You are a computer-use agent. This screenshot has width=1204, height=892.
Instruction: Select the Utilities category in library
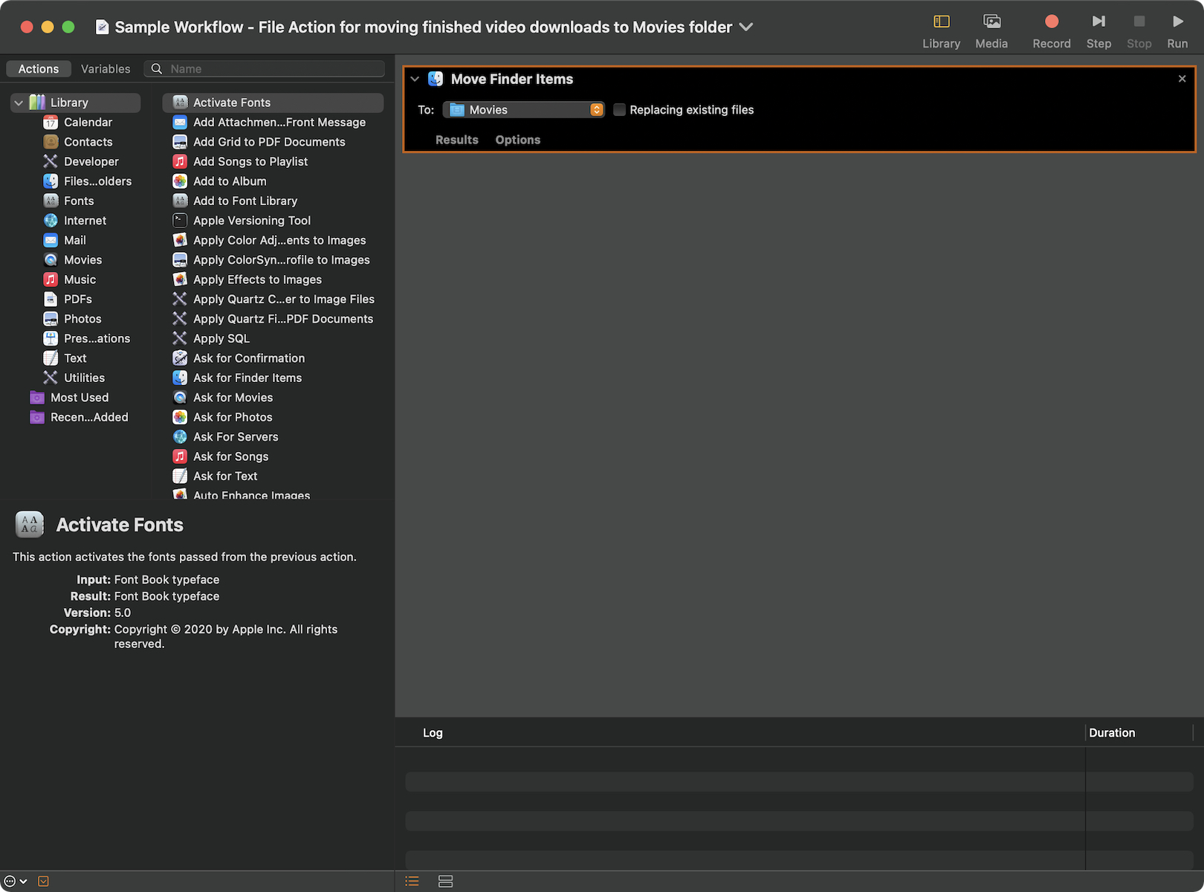[84, 378]
